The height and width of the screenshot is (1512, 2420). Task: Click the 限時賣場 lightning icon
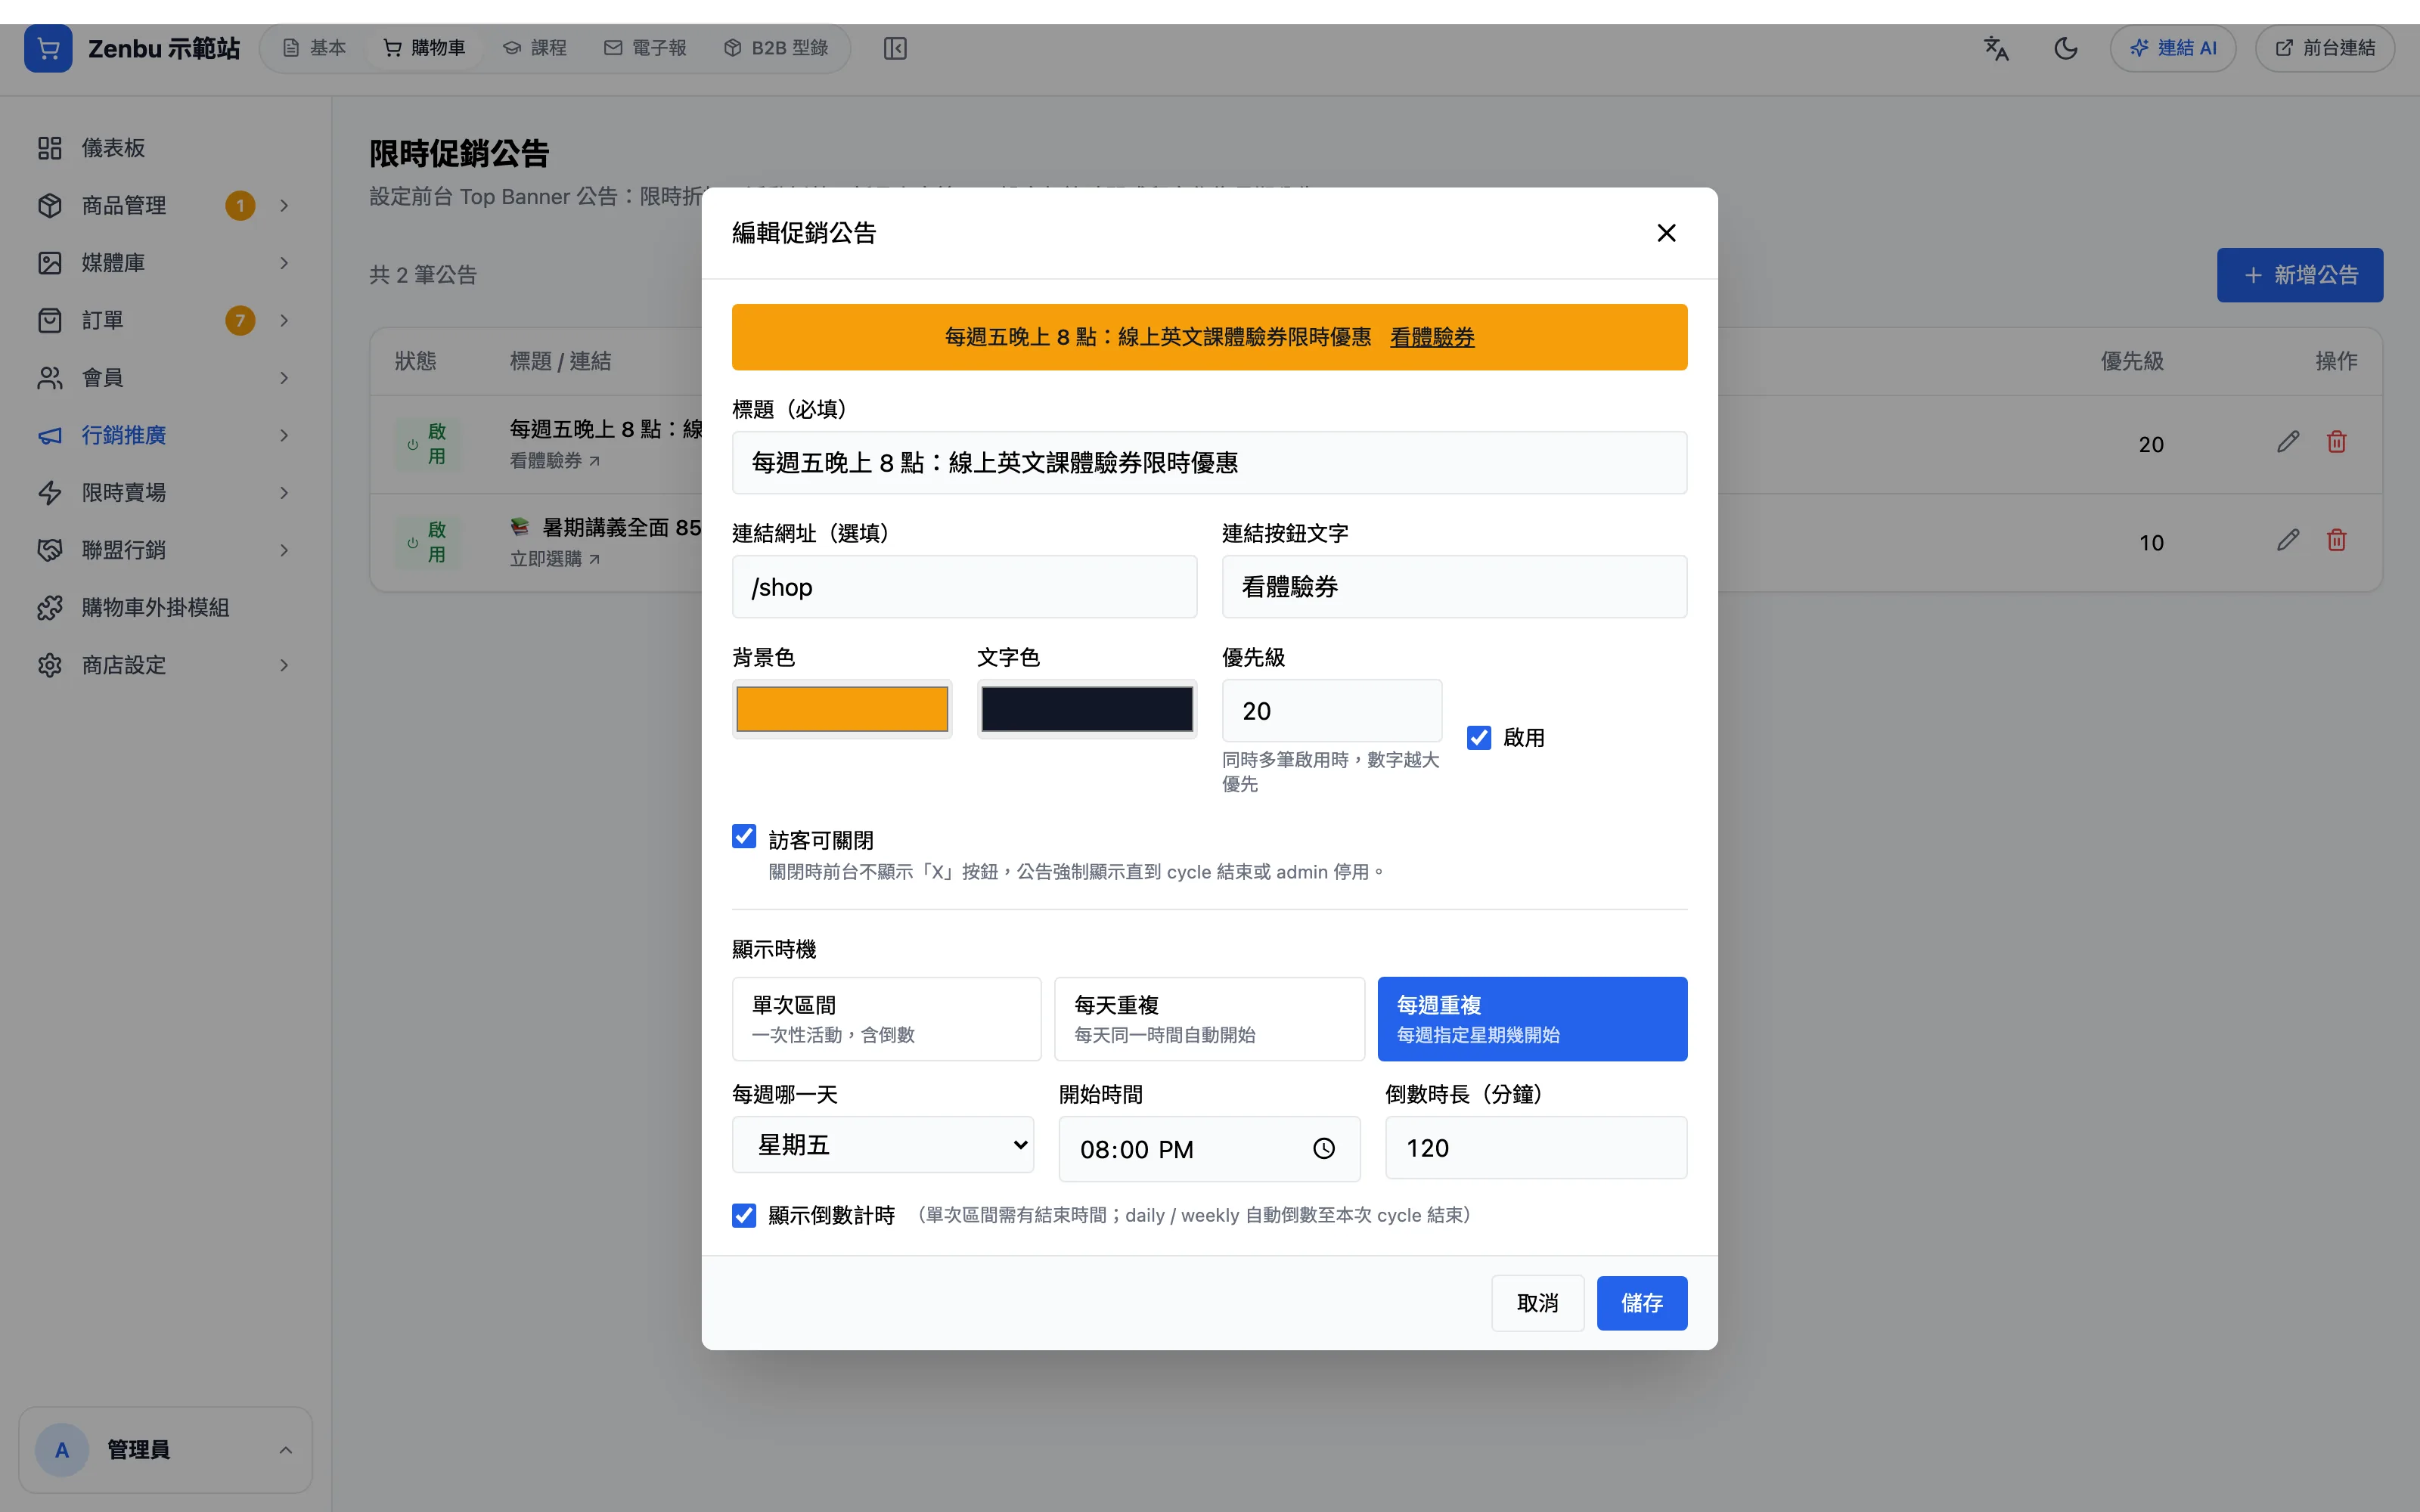50,493
